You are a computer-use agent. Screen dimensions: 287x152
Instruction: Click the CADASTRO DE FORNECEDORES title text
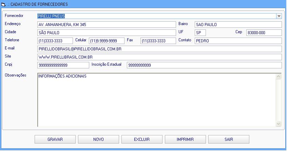pyautogui.click(x=39, y=4)
